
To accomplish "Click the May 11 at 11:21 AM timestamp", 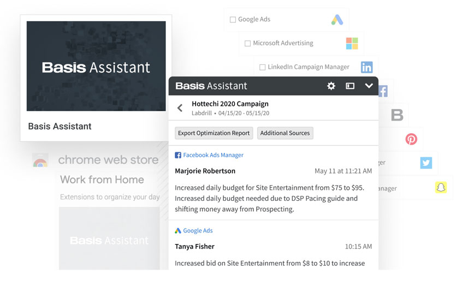I will coord(343,171).
